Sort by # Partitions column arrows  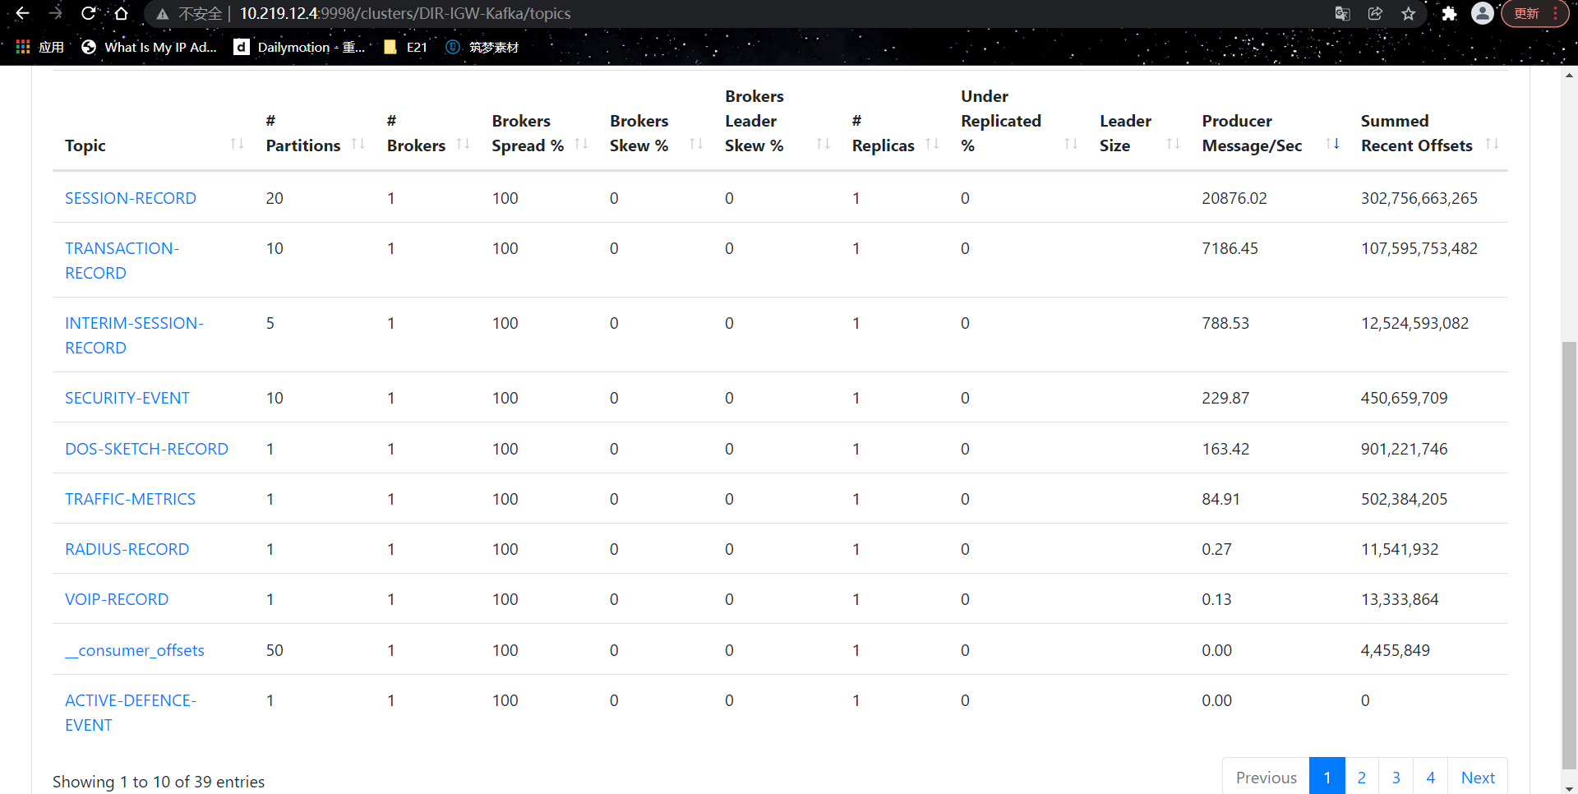pyautogui.click(x=358, y=145)
